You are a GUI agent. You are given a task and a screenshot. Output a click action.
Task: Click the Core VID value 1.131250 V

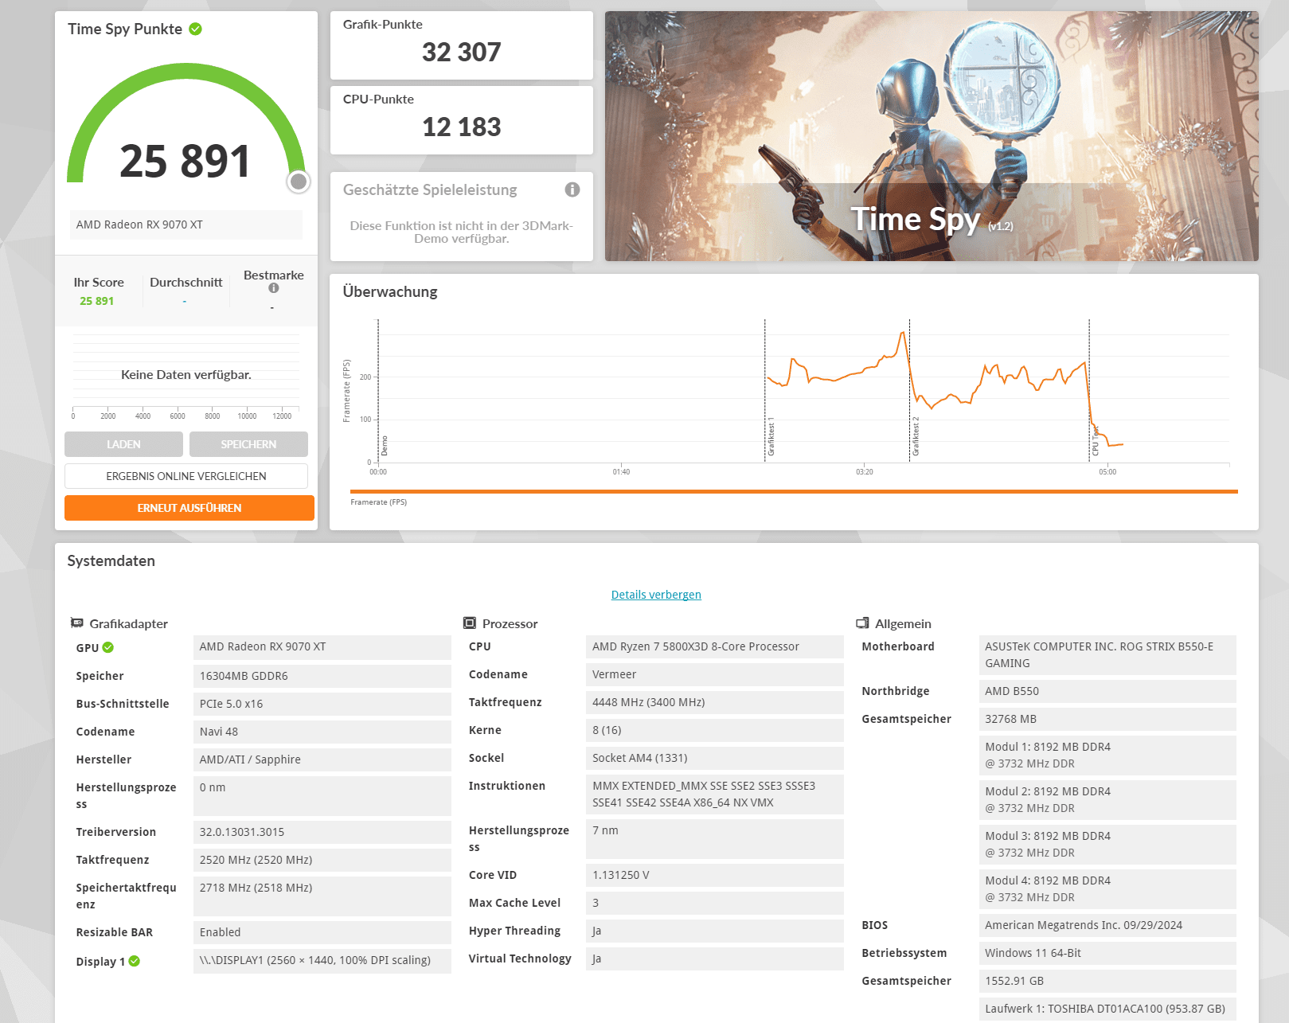pos(715,875)
